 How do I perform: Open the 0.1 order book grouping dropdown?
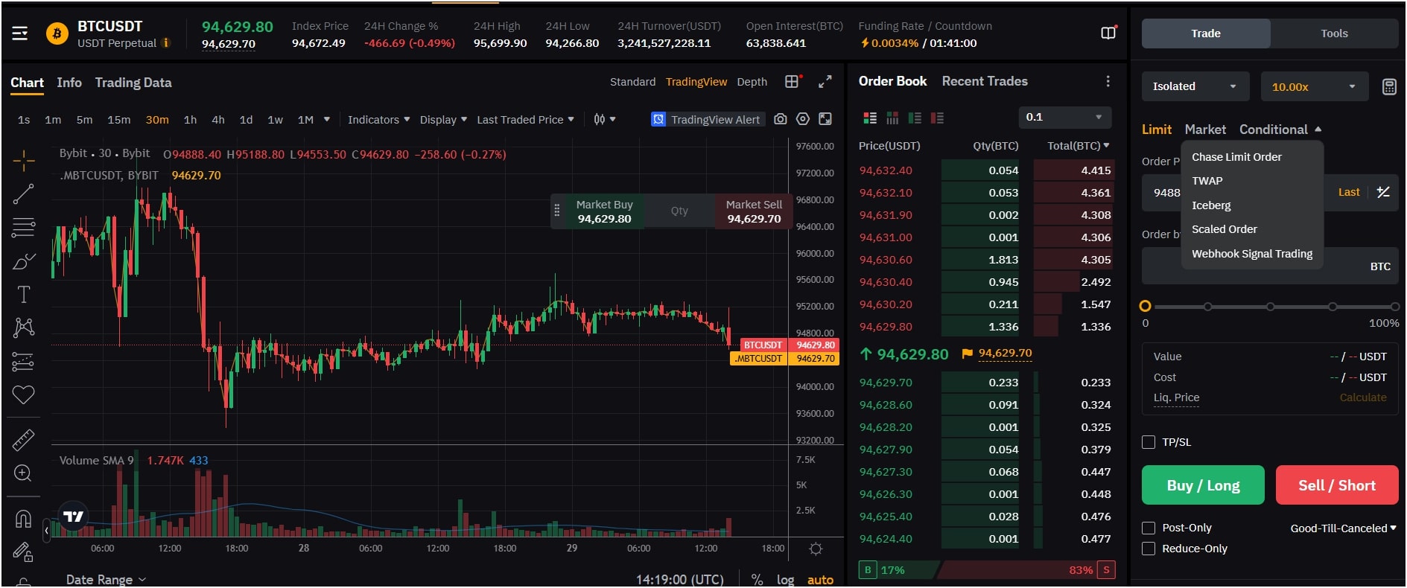pyautogui.click(x=1064, y=117)
